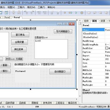Click the indent lines icon
The height and width of the screenshot is (110, 110).
pos(39,13)
